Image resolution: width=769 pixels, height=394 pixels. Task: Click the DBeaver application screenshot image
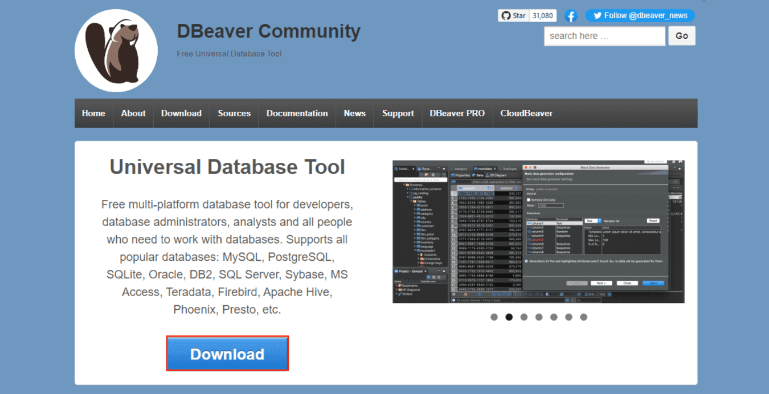tap(538, 232)
